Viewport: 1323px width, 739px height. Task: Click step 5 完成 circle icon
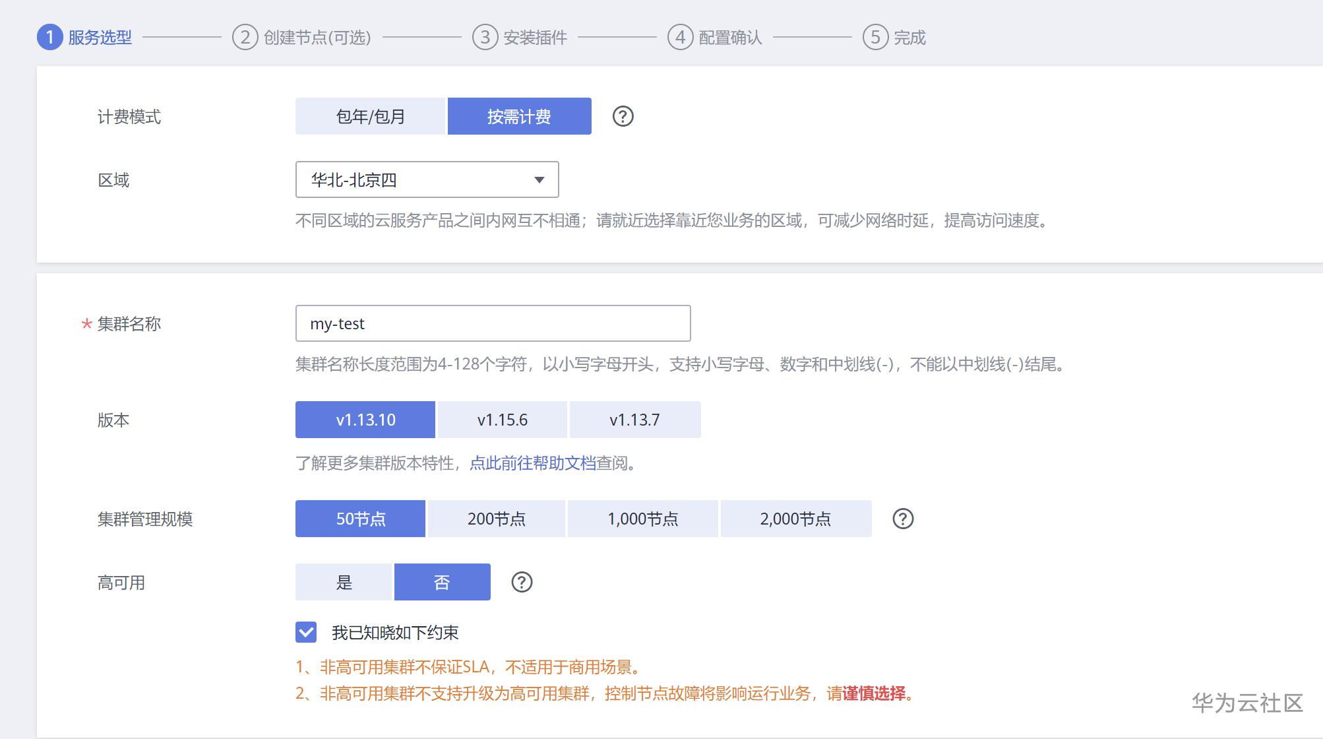click(875, 38)
